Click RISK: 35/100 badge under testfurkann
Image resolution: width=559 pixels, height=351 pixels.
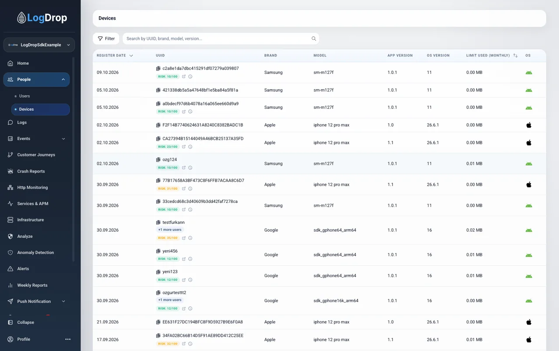[168, 238]
